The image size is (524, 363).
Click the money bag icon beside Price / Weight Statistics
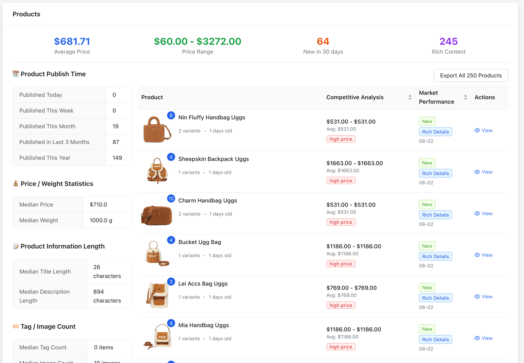(16, 184)
